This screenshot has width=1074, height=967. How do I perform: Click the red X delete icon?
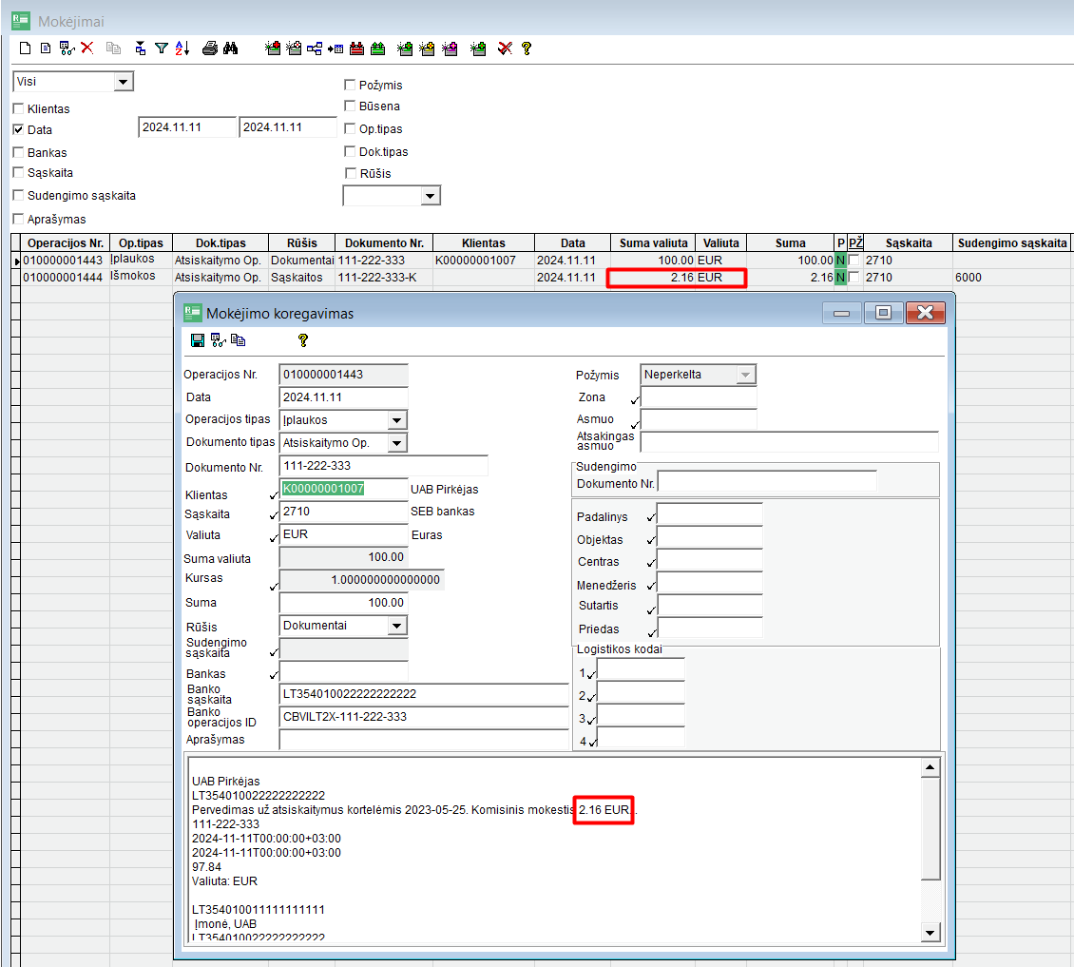point(86,48)
